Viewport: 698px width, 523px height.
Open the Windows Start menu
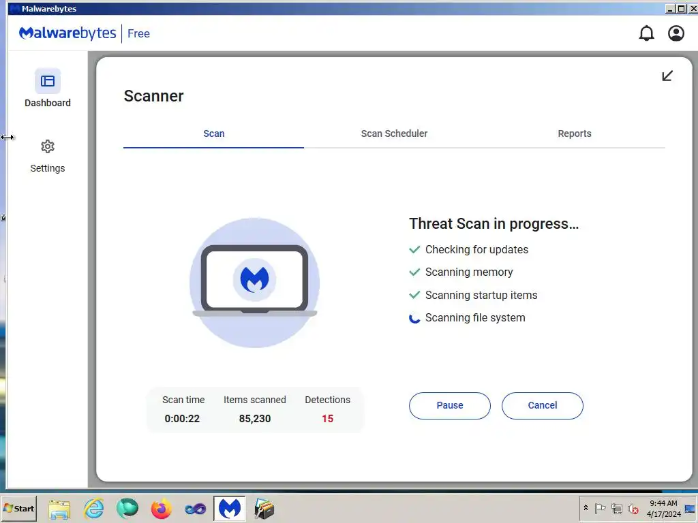[x=18, y=508]
